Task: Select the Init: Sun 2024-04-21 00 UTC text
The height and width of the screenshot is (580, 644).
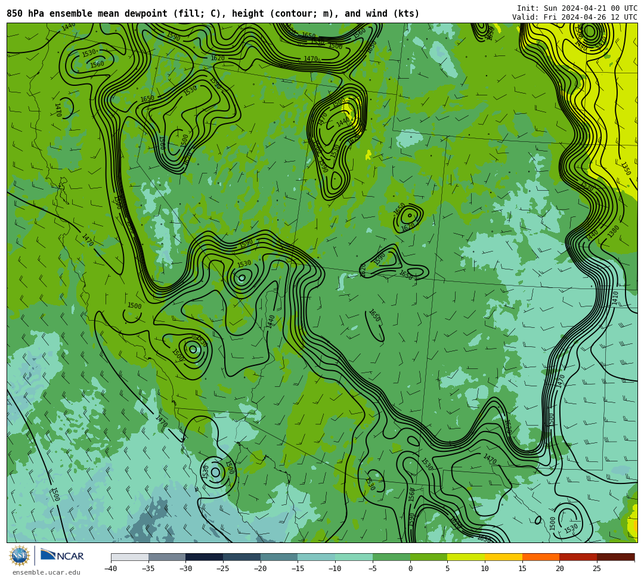Action: pyautogui.click(x=577, y=8)
